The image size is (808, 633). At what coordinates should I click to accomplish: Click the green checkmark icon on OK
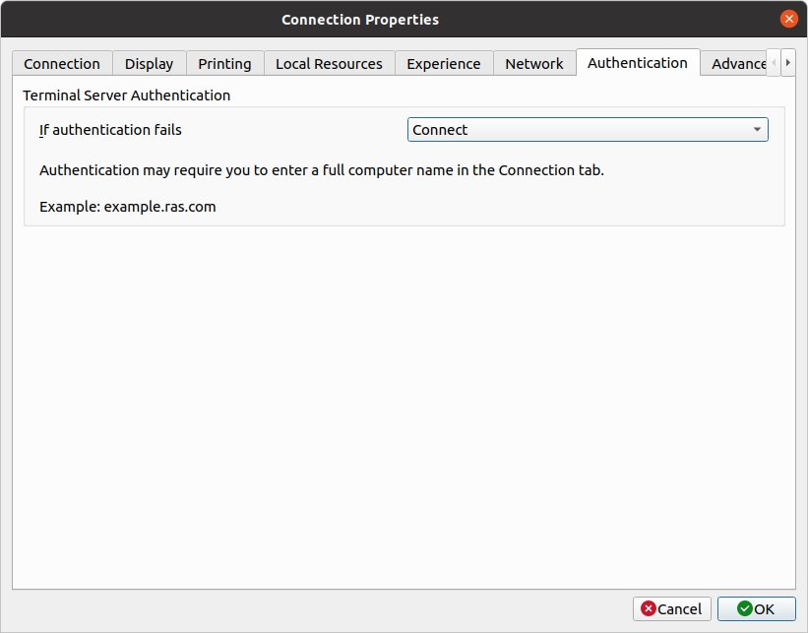[x=744, y=608]
